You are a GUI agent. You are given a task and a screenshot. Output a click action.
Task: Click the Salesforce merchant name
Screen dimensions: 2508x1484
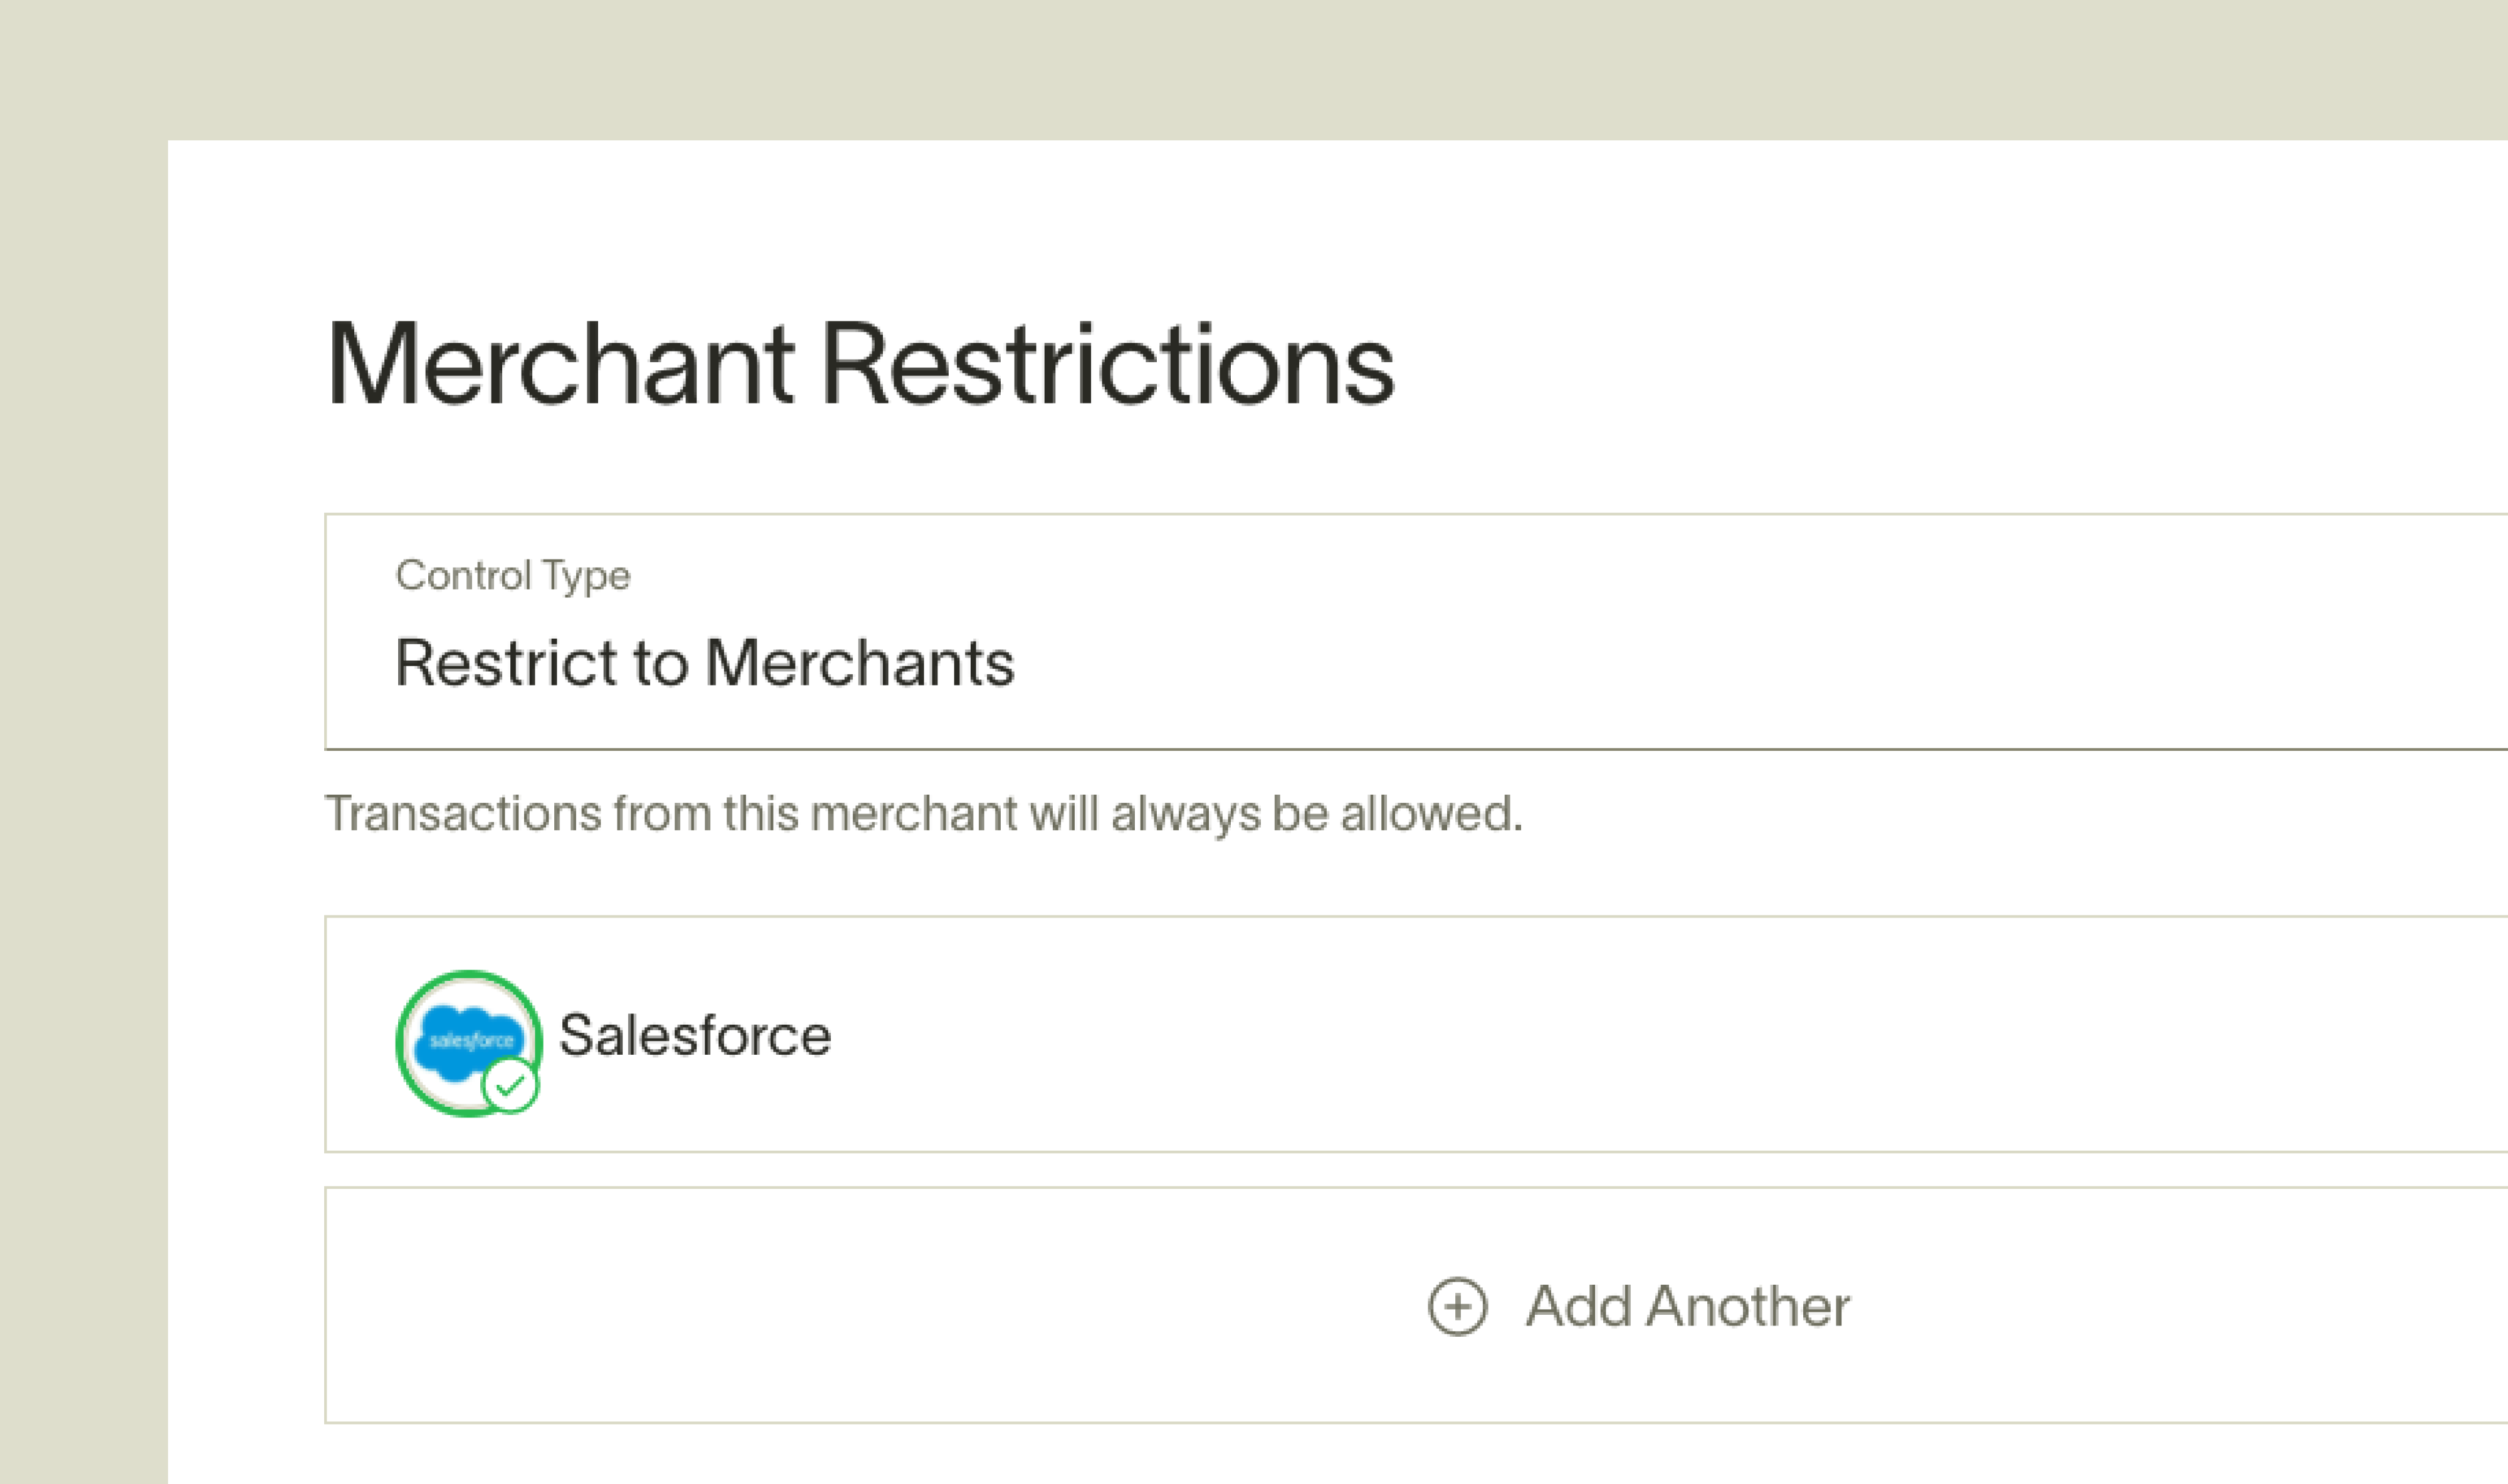coord(694,1035)
